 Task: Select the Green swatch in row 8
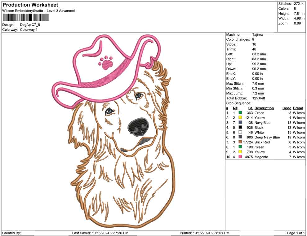point(240,147)
